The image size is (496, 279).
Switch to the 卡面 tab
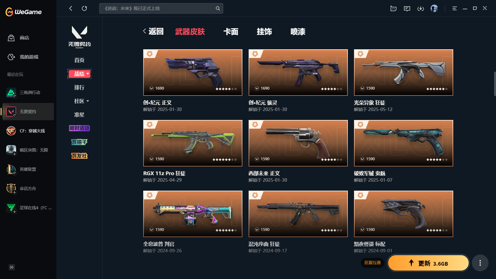click(231, 32)
